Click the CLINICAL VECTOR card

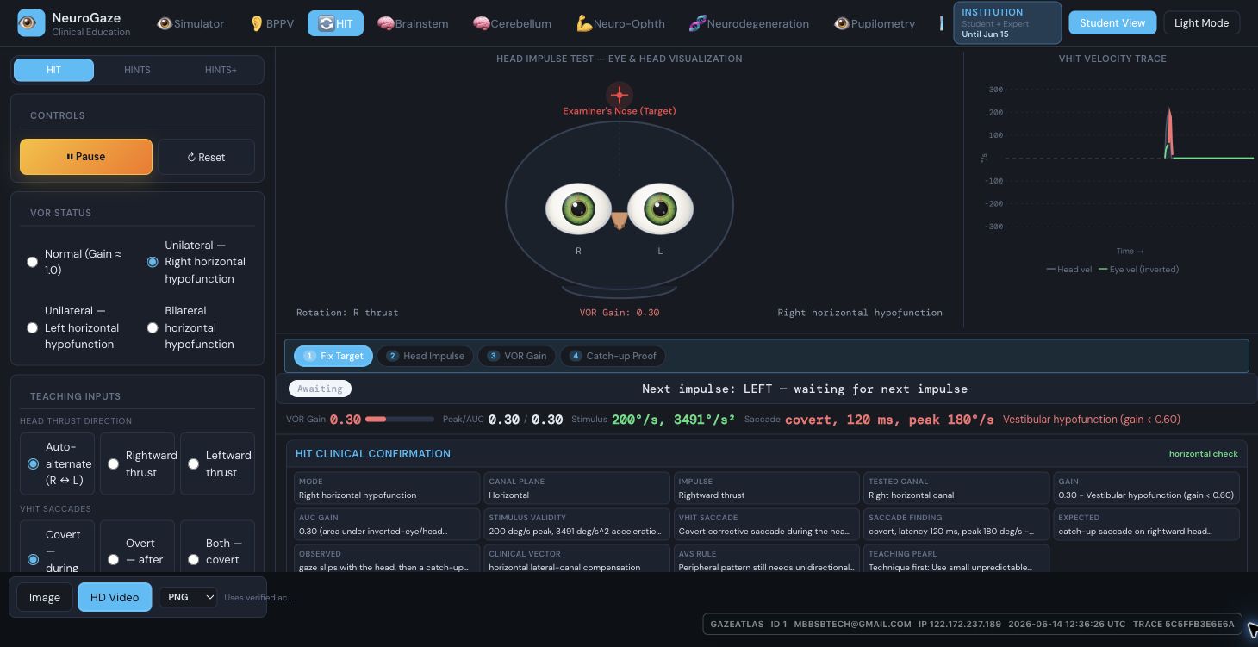point(576,558)
